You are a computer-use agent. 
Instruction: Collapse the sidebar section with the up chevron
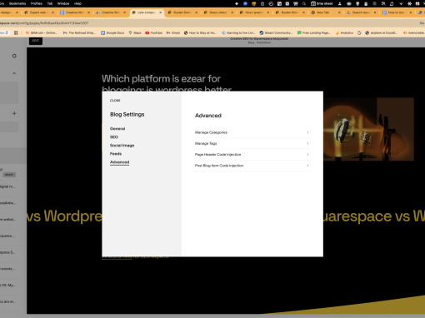tap(14, 73)
